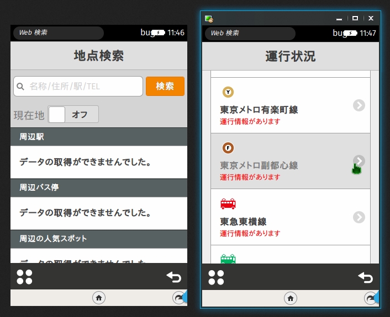Click the rotate icon in 運行状況 window's bottom bar

tap(370, 298)
